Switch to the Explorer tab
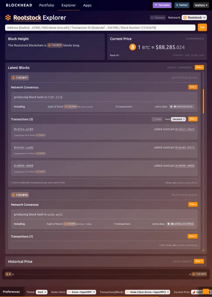Image resolution: width=212 pixels, height=297 pixels. click(x=68, y=5)
